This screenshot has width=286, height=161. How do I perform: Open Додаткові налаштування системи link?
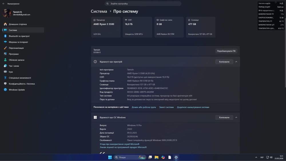click(x=193, y=107)
